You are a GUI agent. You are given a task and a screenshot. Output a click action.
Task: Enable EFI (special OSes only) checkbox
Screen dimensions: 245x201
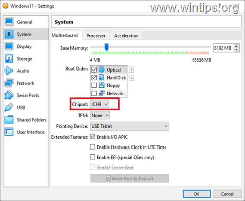(92, 157)
